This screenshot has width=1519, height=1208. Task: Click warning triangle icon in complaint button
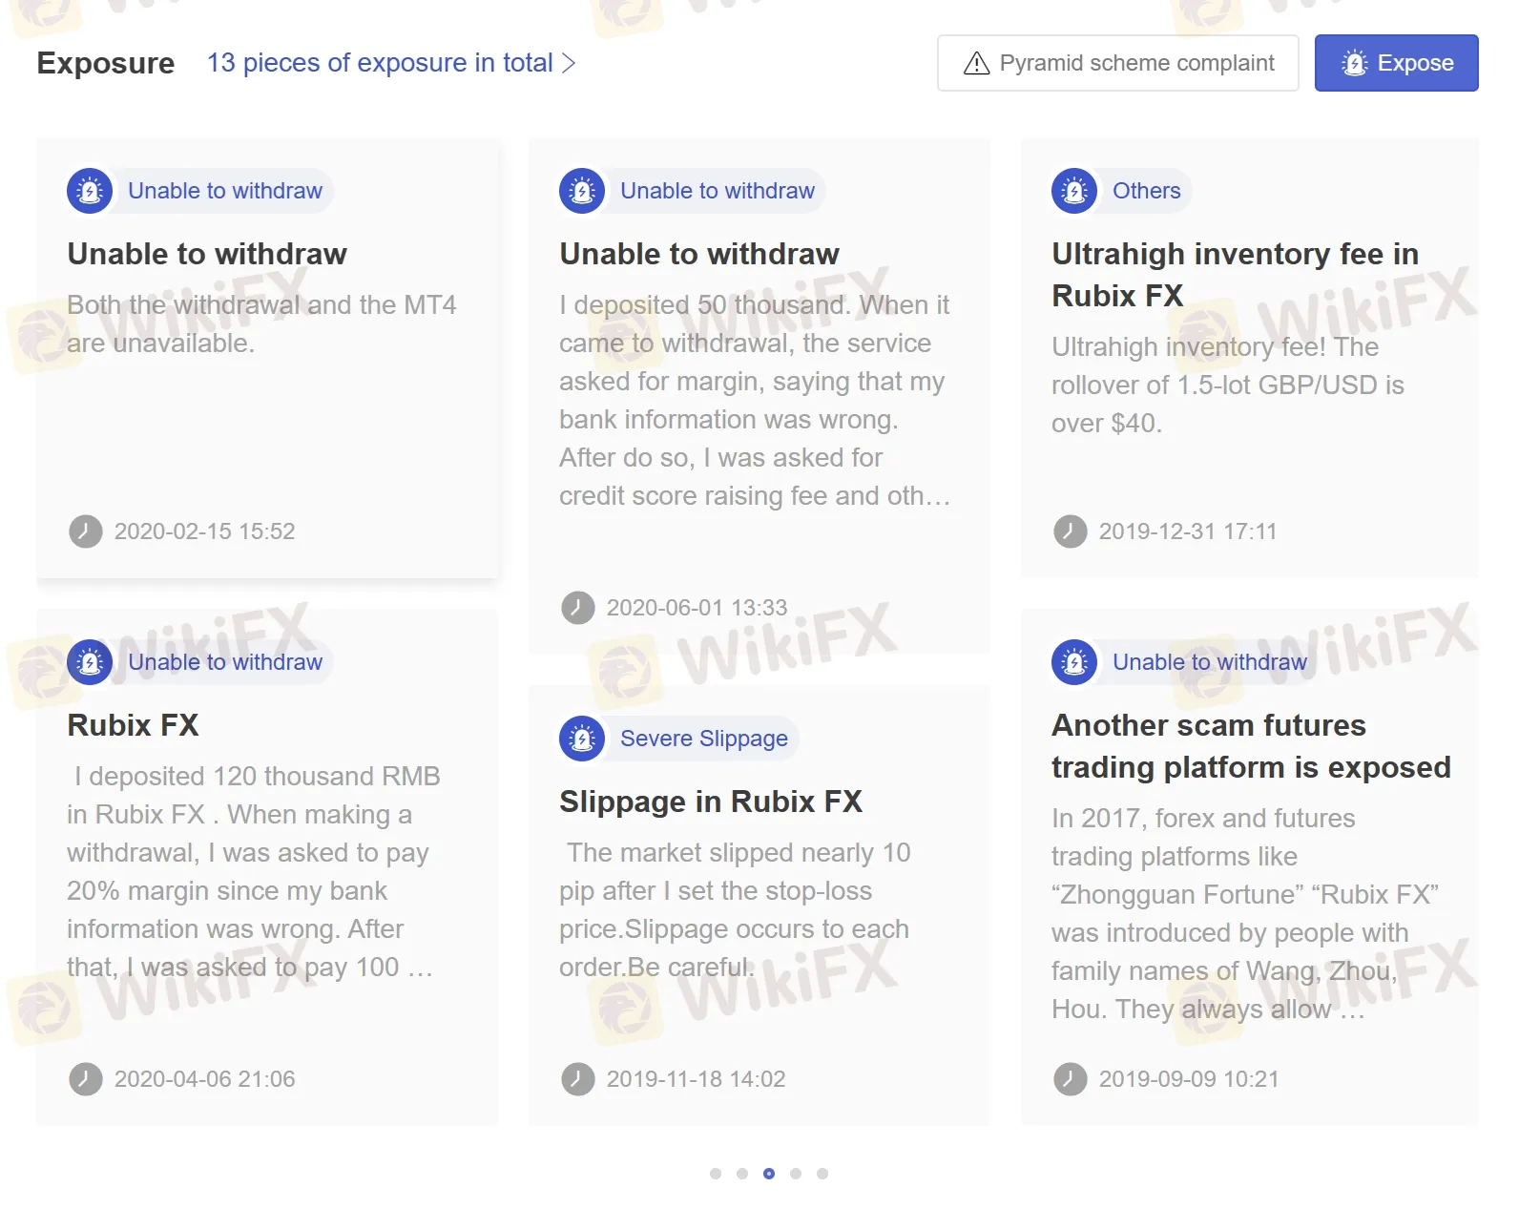point(976,63)
